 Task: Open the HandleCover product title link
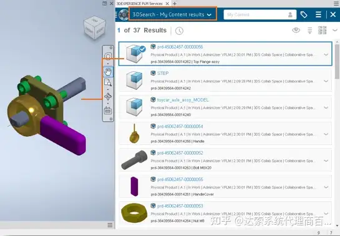(180, 179)
